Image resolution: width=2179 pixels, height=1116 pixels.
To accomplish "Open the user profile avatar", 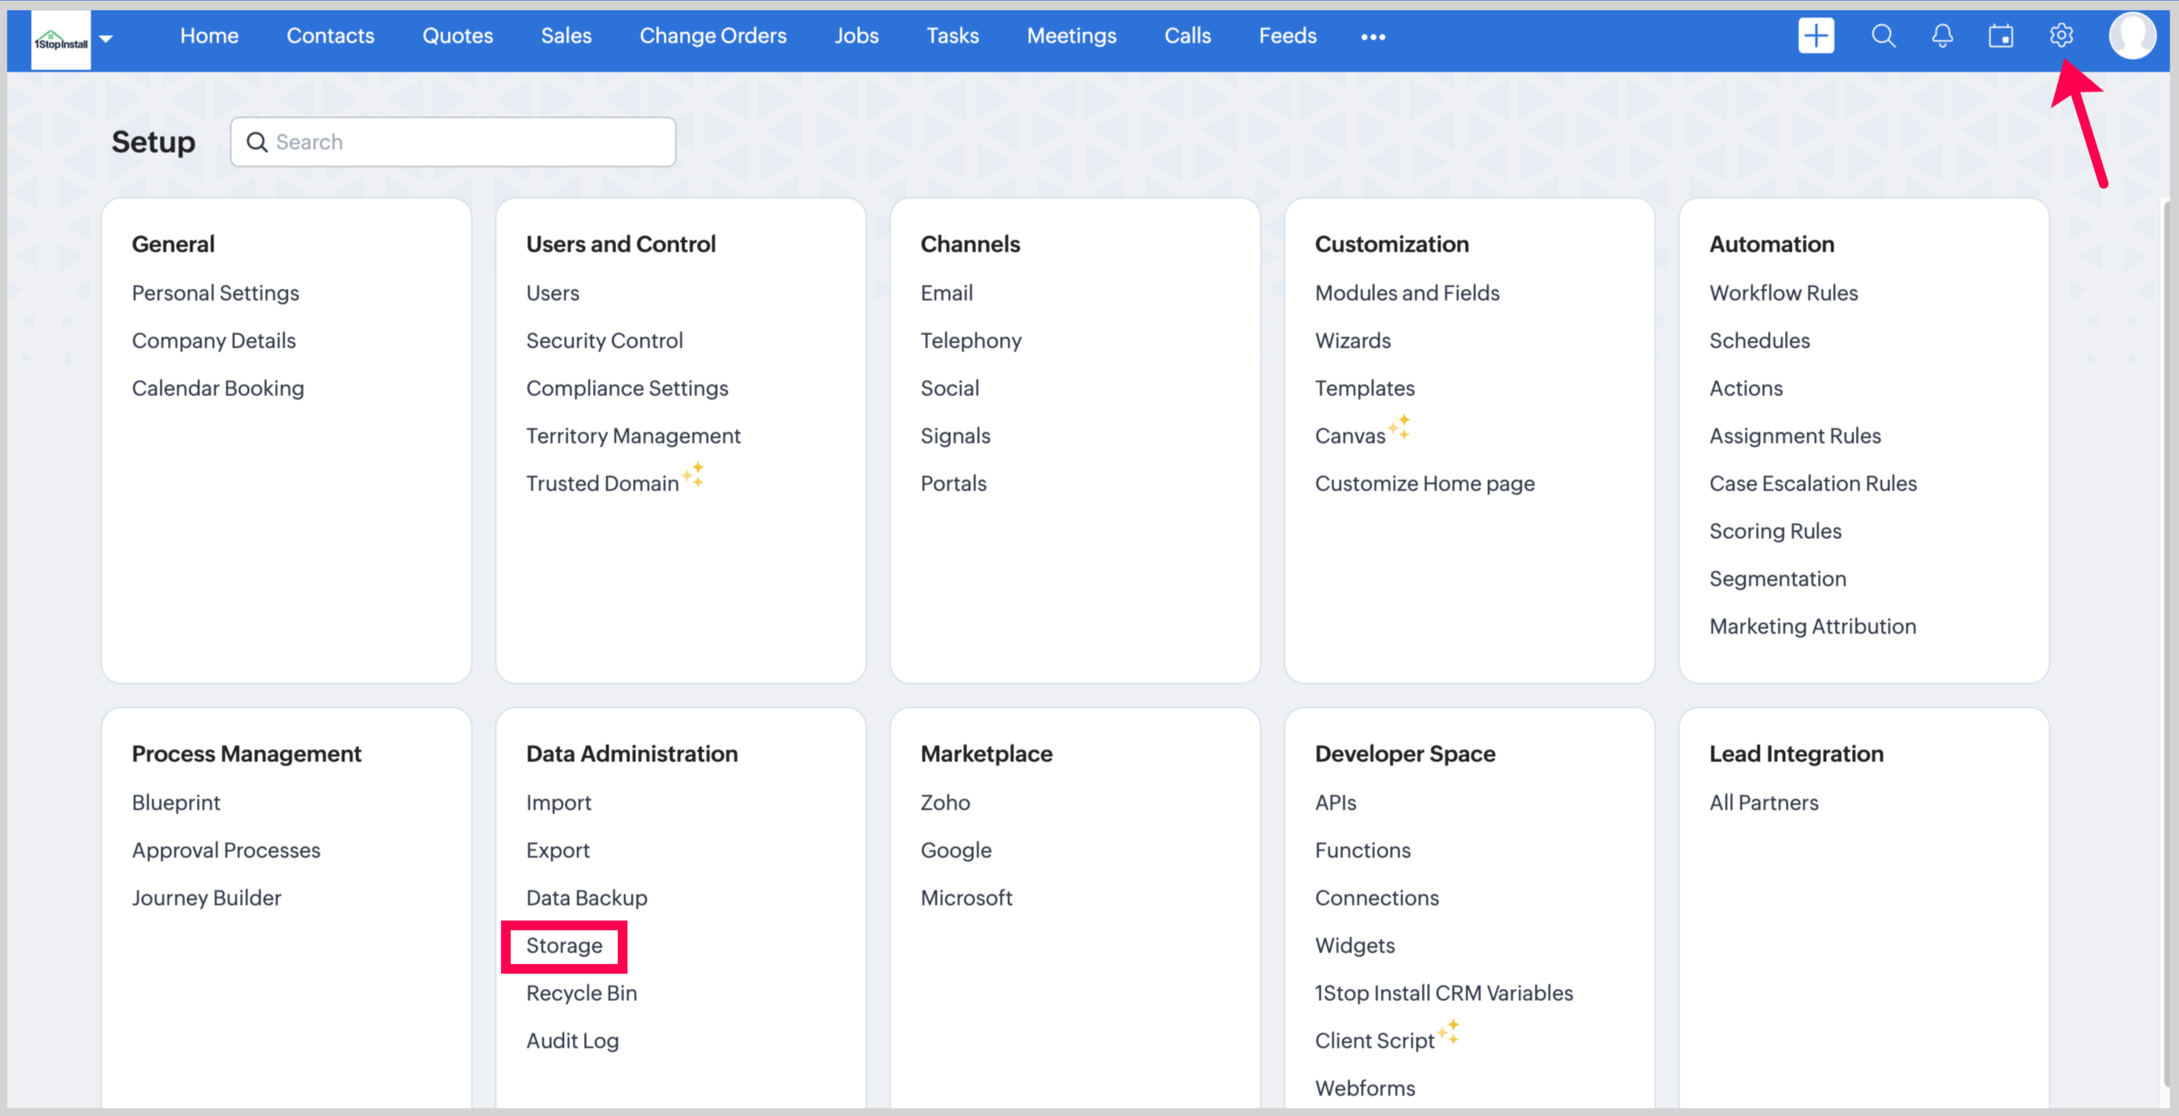I will (2131, 36).
